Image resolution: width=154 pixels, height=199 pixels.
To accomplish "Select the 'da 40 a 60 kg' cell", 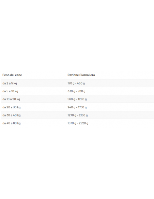I will point(12,123).
